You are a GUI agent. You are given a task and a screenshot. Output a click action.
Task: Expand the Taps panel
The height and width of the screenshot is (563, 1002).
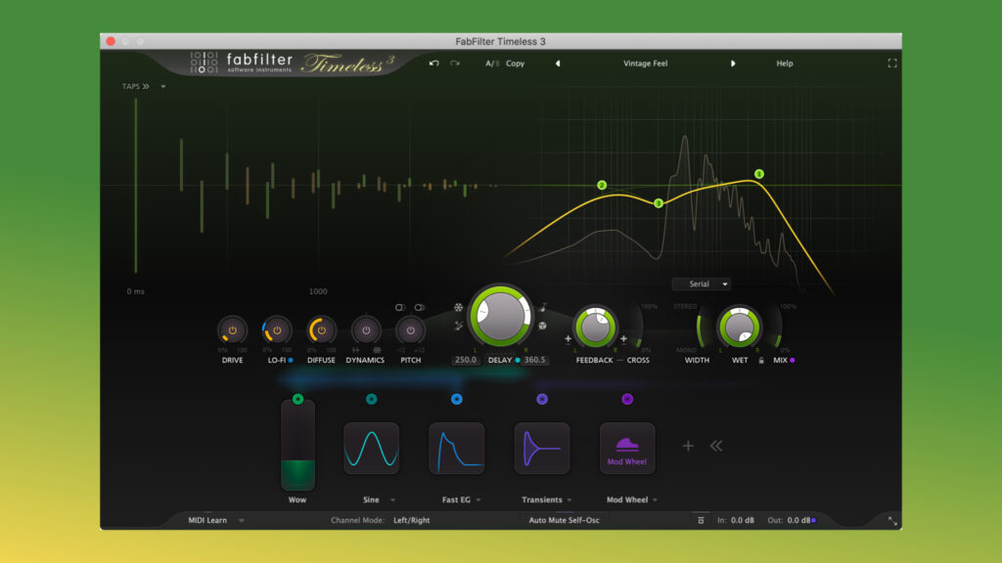click(136, 86)
